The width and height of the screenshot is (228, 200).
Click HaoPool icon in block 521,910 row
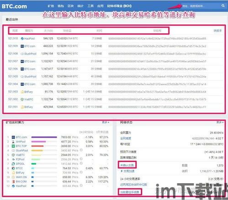tap(22, 39)
